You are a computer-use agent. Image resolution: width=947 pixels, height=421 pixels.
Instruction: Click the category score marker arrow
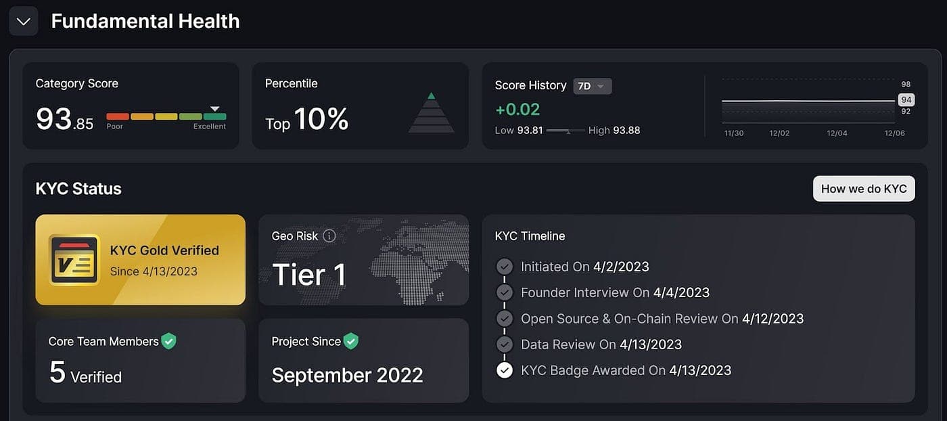click(215, 108)
